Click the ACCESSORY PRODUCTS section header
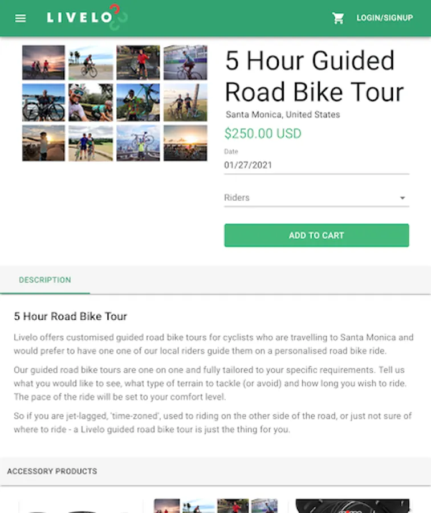 click(x=52, y=471)
